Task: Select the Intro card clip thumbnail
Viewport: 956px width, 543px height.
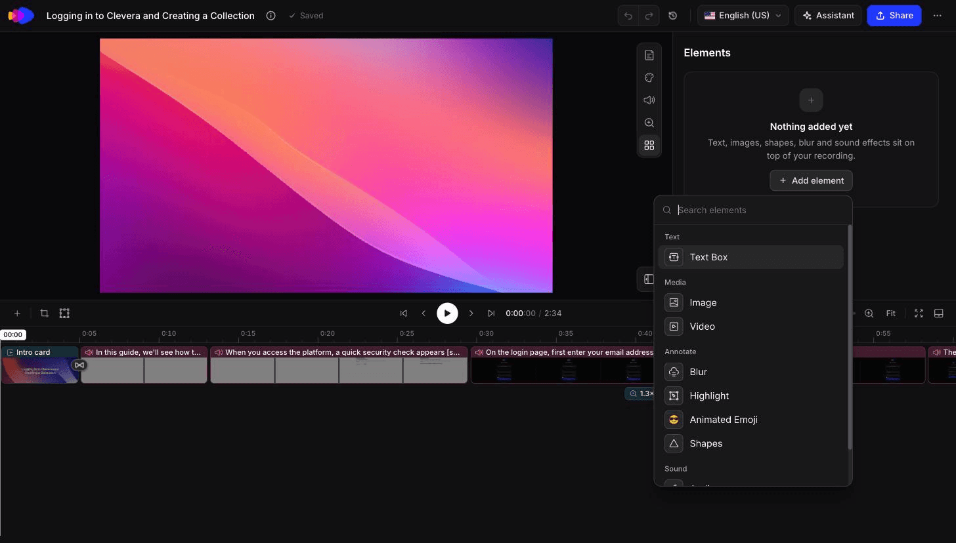Action: [39, 370]
